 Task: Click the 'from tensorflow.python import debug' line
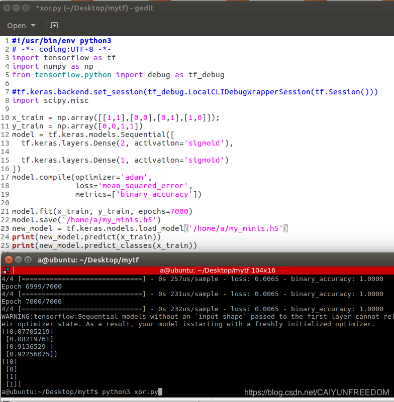click(x=118, y=75)
